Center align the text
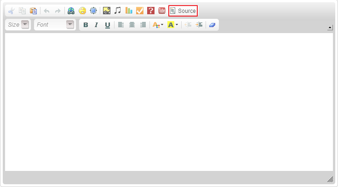 [x=132, y=25]
